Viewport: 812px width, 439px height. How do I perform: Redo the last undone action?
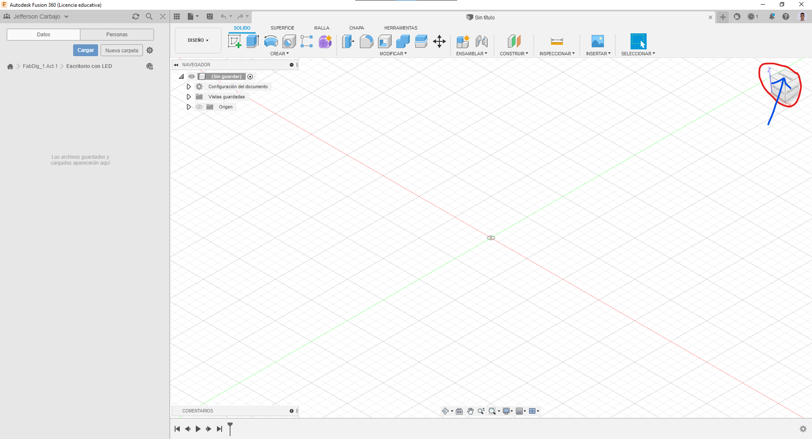pyautogui.click(x=240, y=16)
